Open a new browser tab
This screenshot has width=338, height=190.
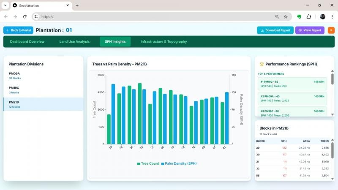pyautogui.click(x=77, y=5)
